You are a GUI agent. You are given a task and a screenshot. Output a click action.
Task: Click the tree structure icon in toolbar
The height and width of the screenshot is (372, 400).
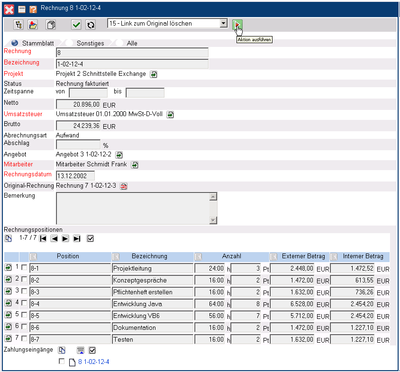(x=18, y=25)
